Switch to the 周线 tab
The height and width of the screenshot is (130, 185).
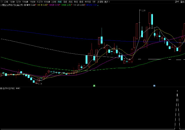point(65,2)
